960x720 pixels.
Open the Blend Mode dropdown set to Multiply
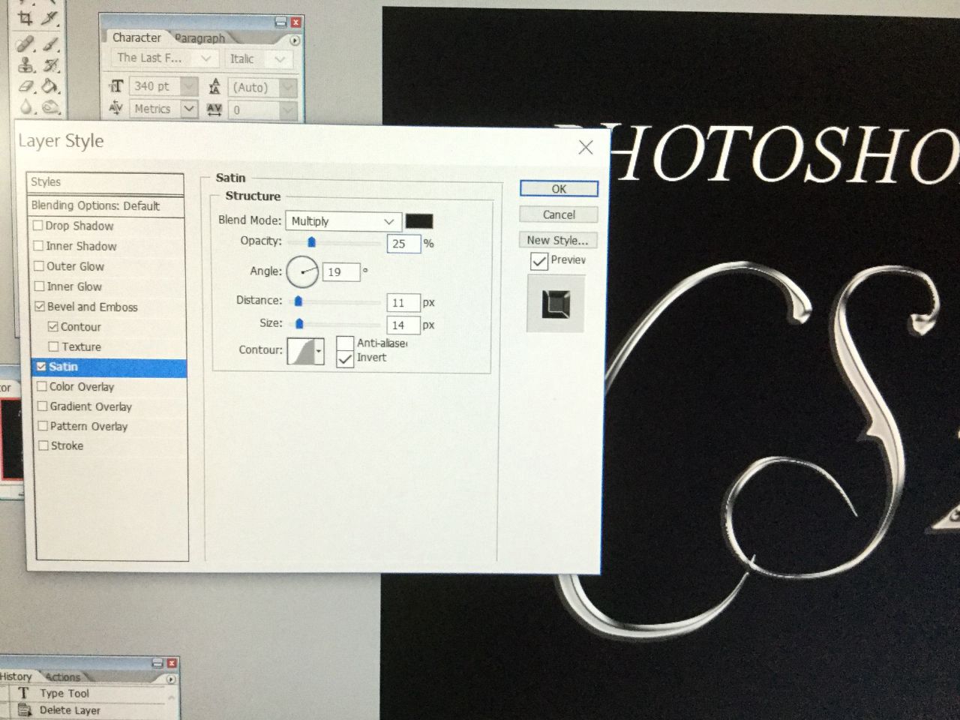pyautogui.click(x=342, y=221)
